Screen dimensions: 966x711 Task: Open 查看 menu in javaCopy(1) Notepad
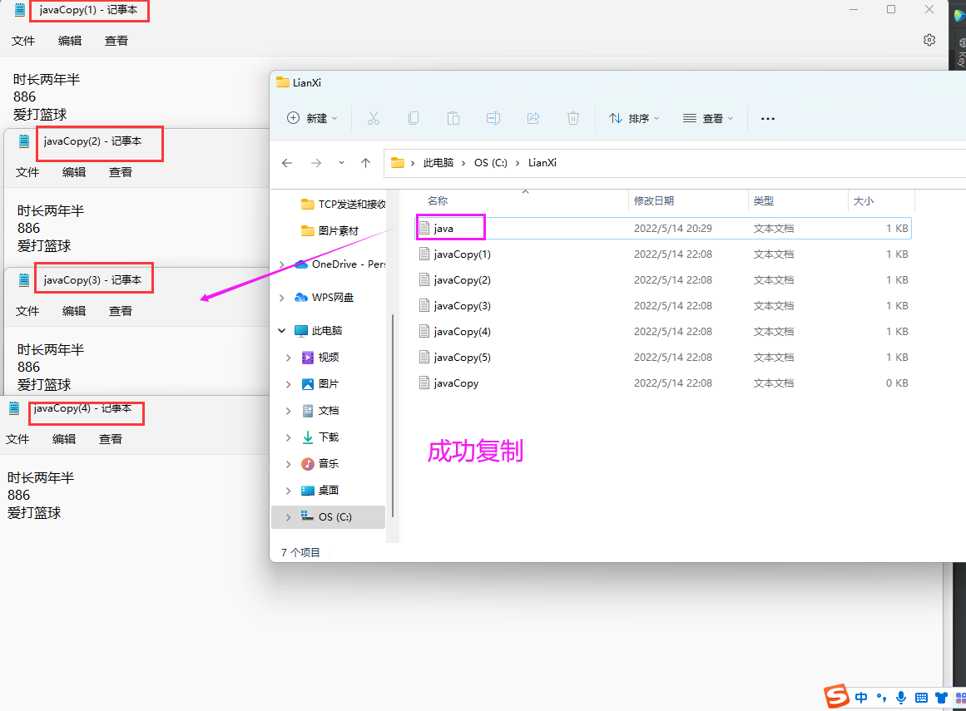116,41
